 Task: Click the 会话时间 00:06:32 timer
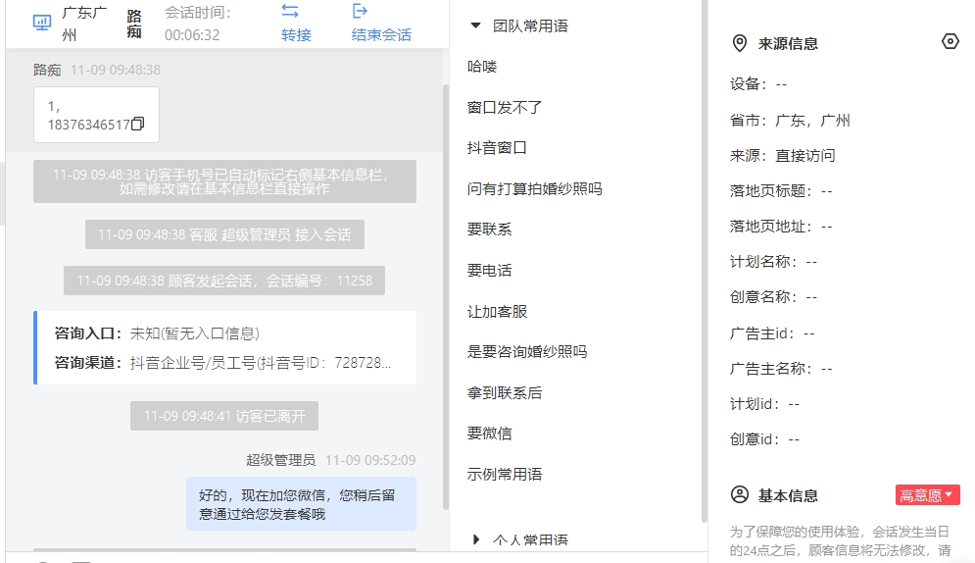coord(198,24)
